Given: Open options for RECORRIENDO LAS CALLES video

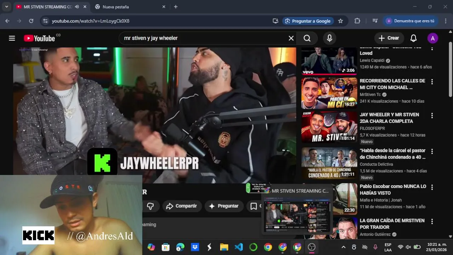Looking at the screenshot, I should pos(432,82).
